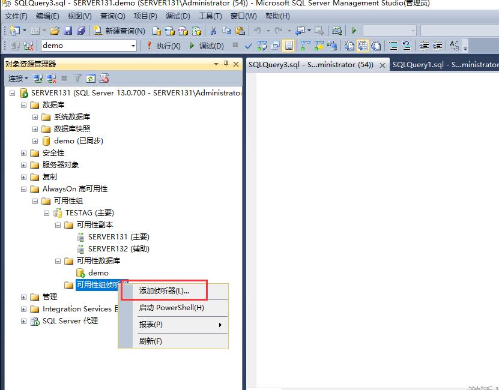Open the demo database dropdown

(x=133, y=46)
